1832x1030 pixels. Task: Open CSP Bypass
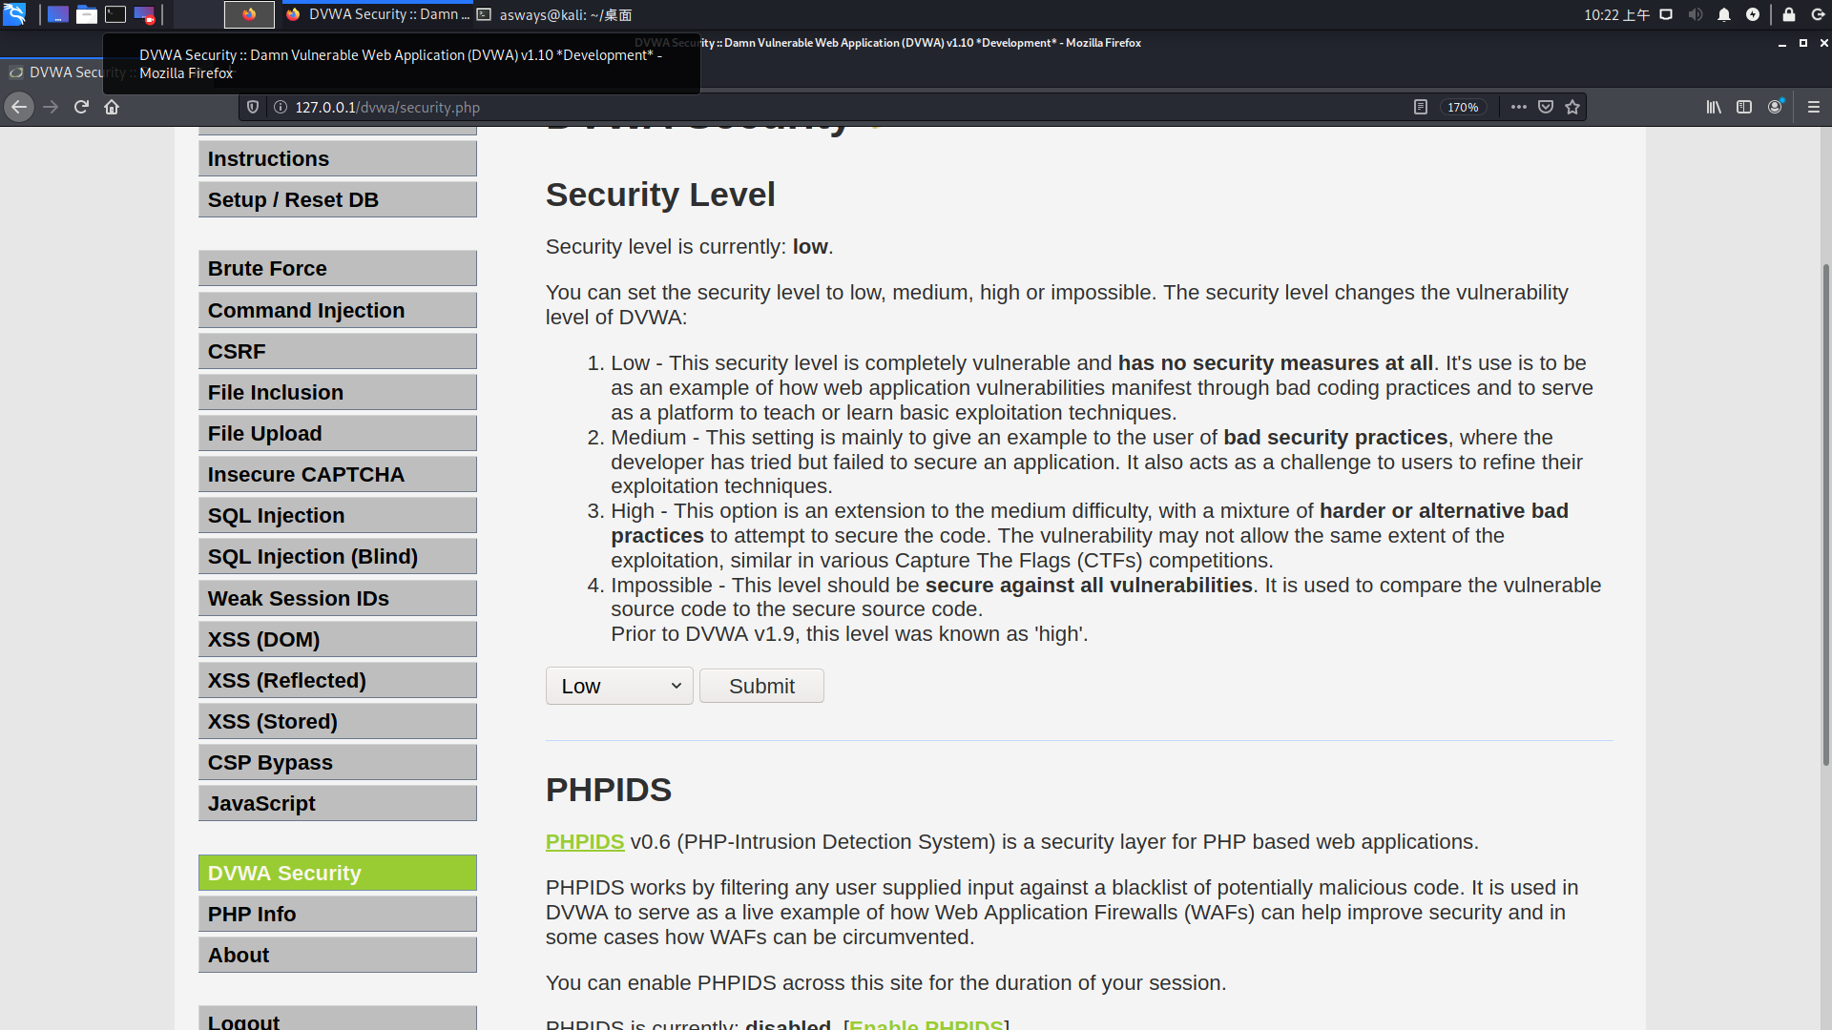coord(338,763)
